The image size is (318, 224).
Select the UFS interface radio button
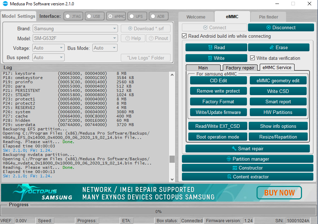(x=131, y=16)
